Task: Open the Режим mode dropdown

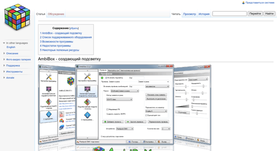Action: click(125, 91)
